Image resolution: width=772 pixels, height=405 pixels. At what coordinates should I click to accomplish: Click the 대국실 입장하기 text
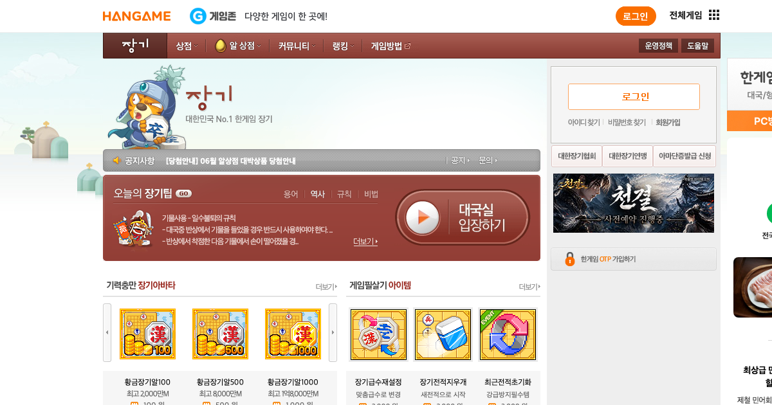[x=481, y=217]
